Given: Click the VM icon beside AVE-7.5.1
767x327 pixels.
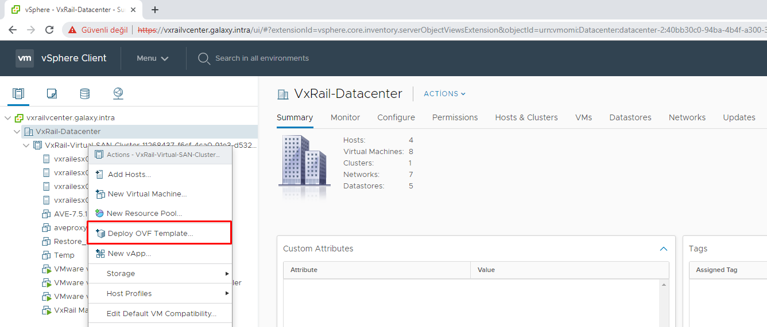Looking at the screenshot, I should (x=47, y=214).
